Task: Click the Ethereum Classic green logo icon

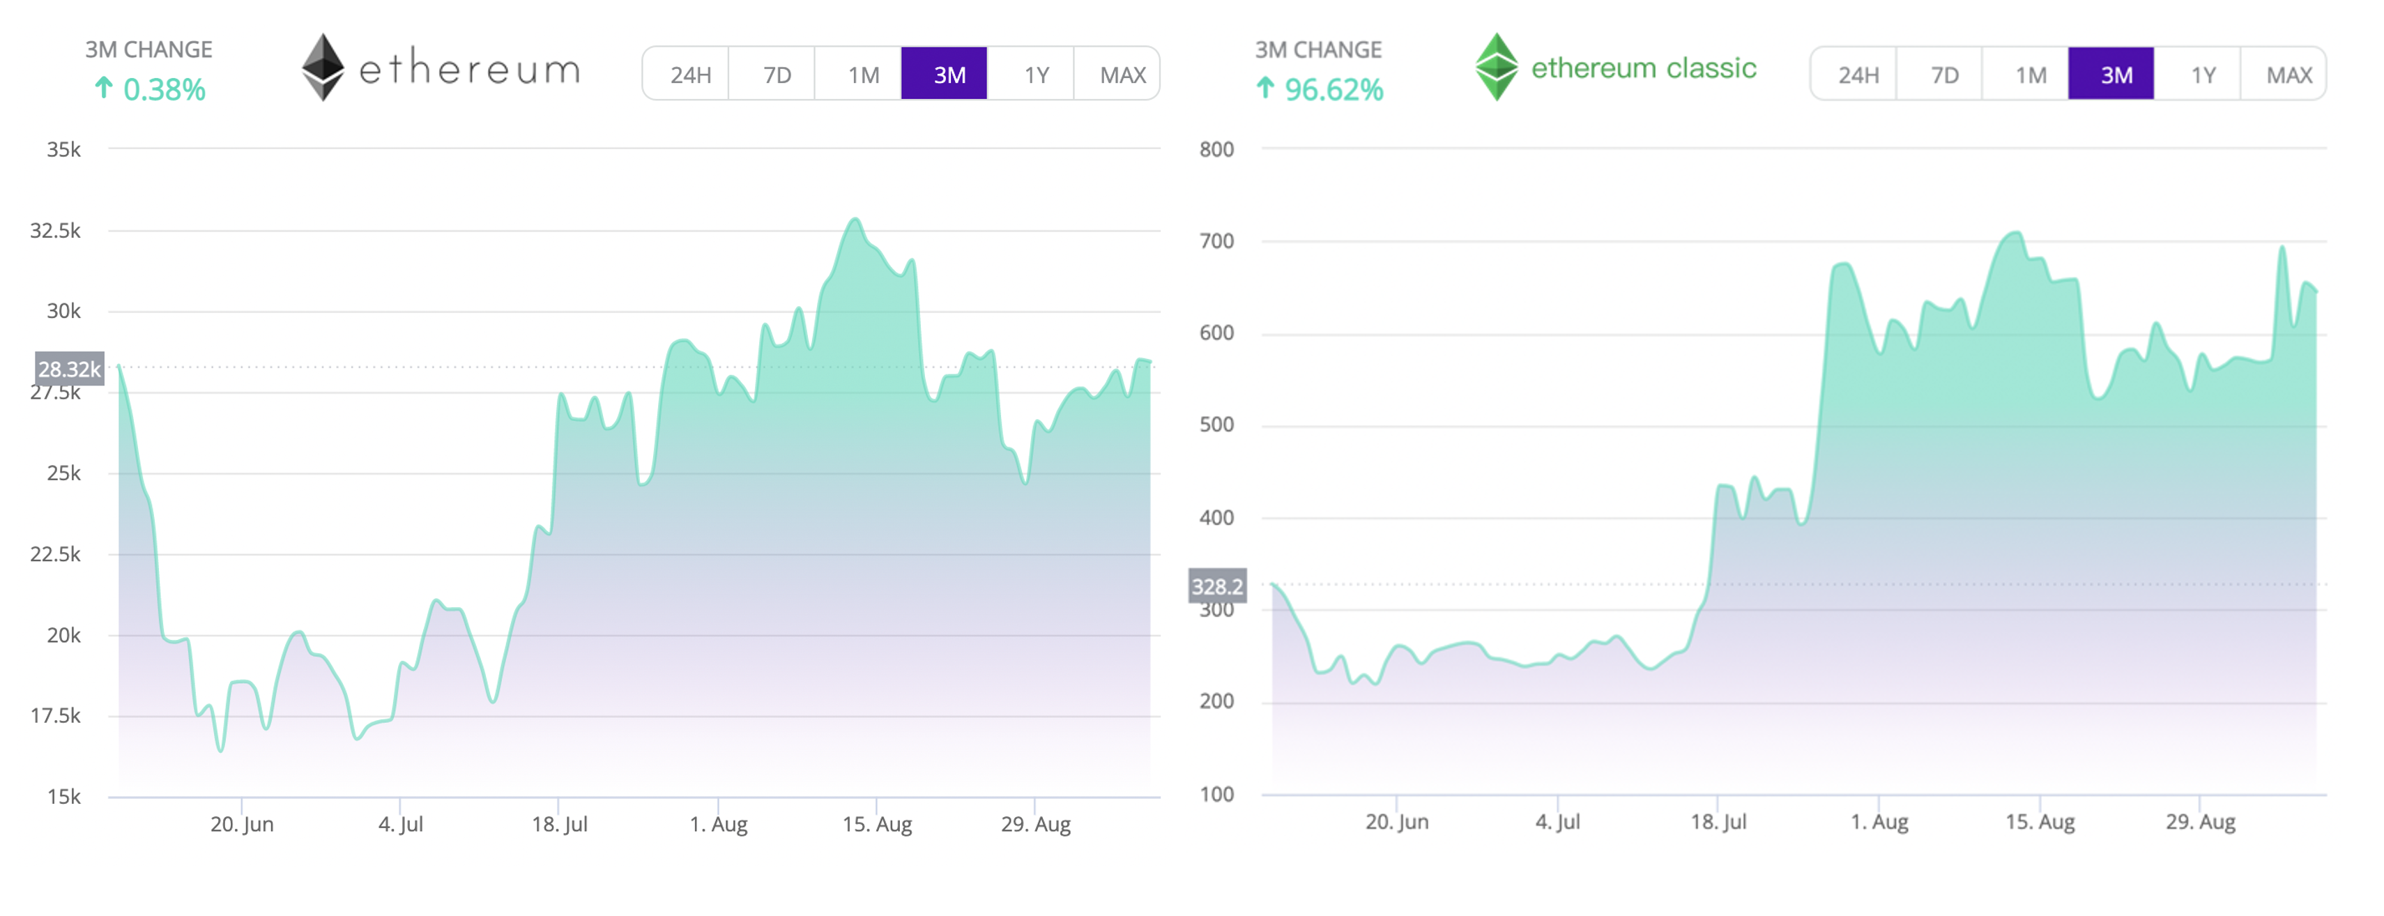Action: tap(1497, 68)
